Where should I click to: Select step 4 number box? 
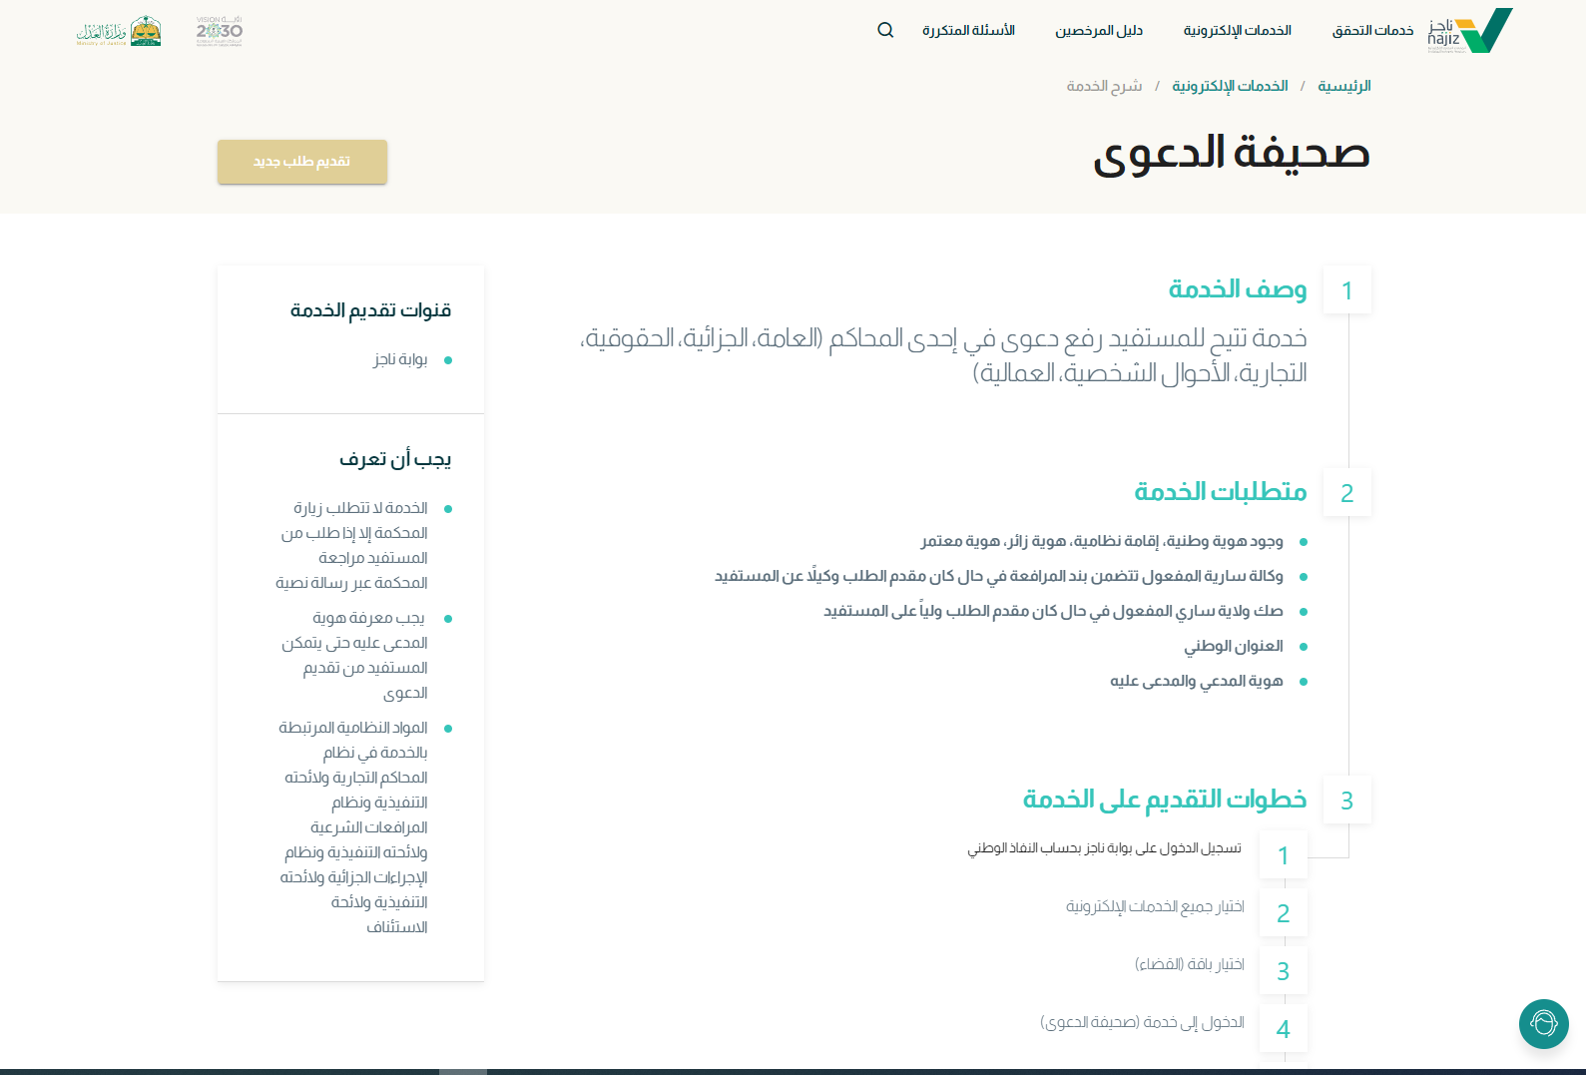point(1284,1029)
